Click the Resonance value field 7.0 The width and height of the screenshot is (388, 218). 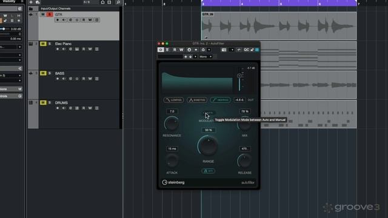tap(172, 111)
